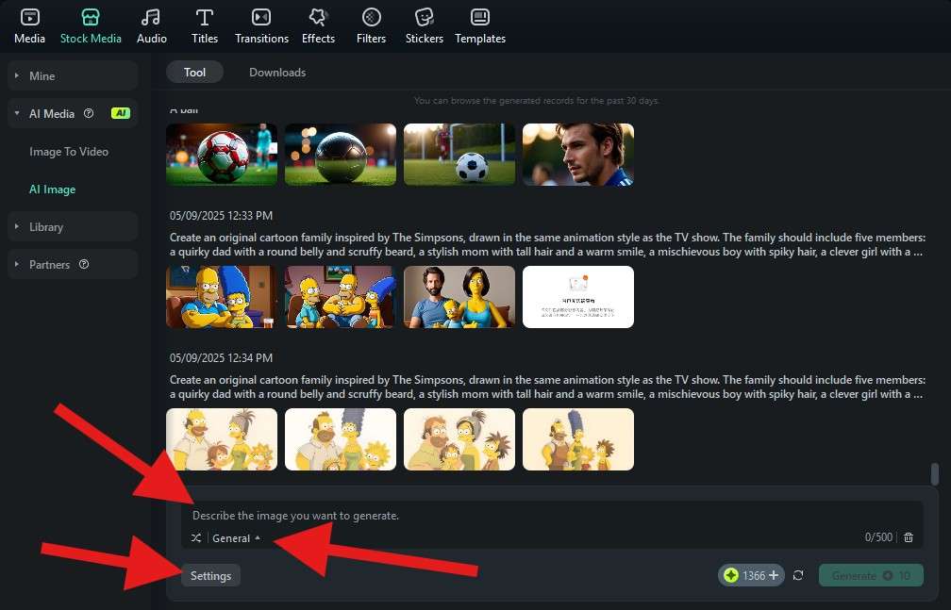Click the 05/09/2025 12:34 PM timestamp
Viewport: 951px width, 610px height.
coord(221,358)
